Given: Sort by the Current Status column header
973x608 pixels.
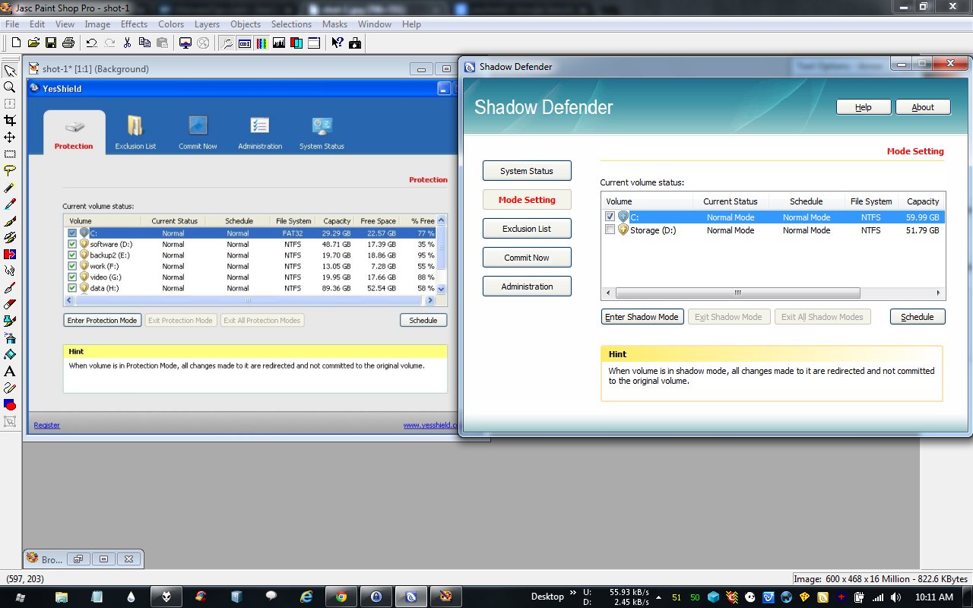Looking at the screenshot, I should point(731,201).
